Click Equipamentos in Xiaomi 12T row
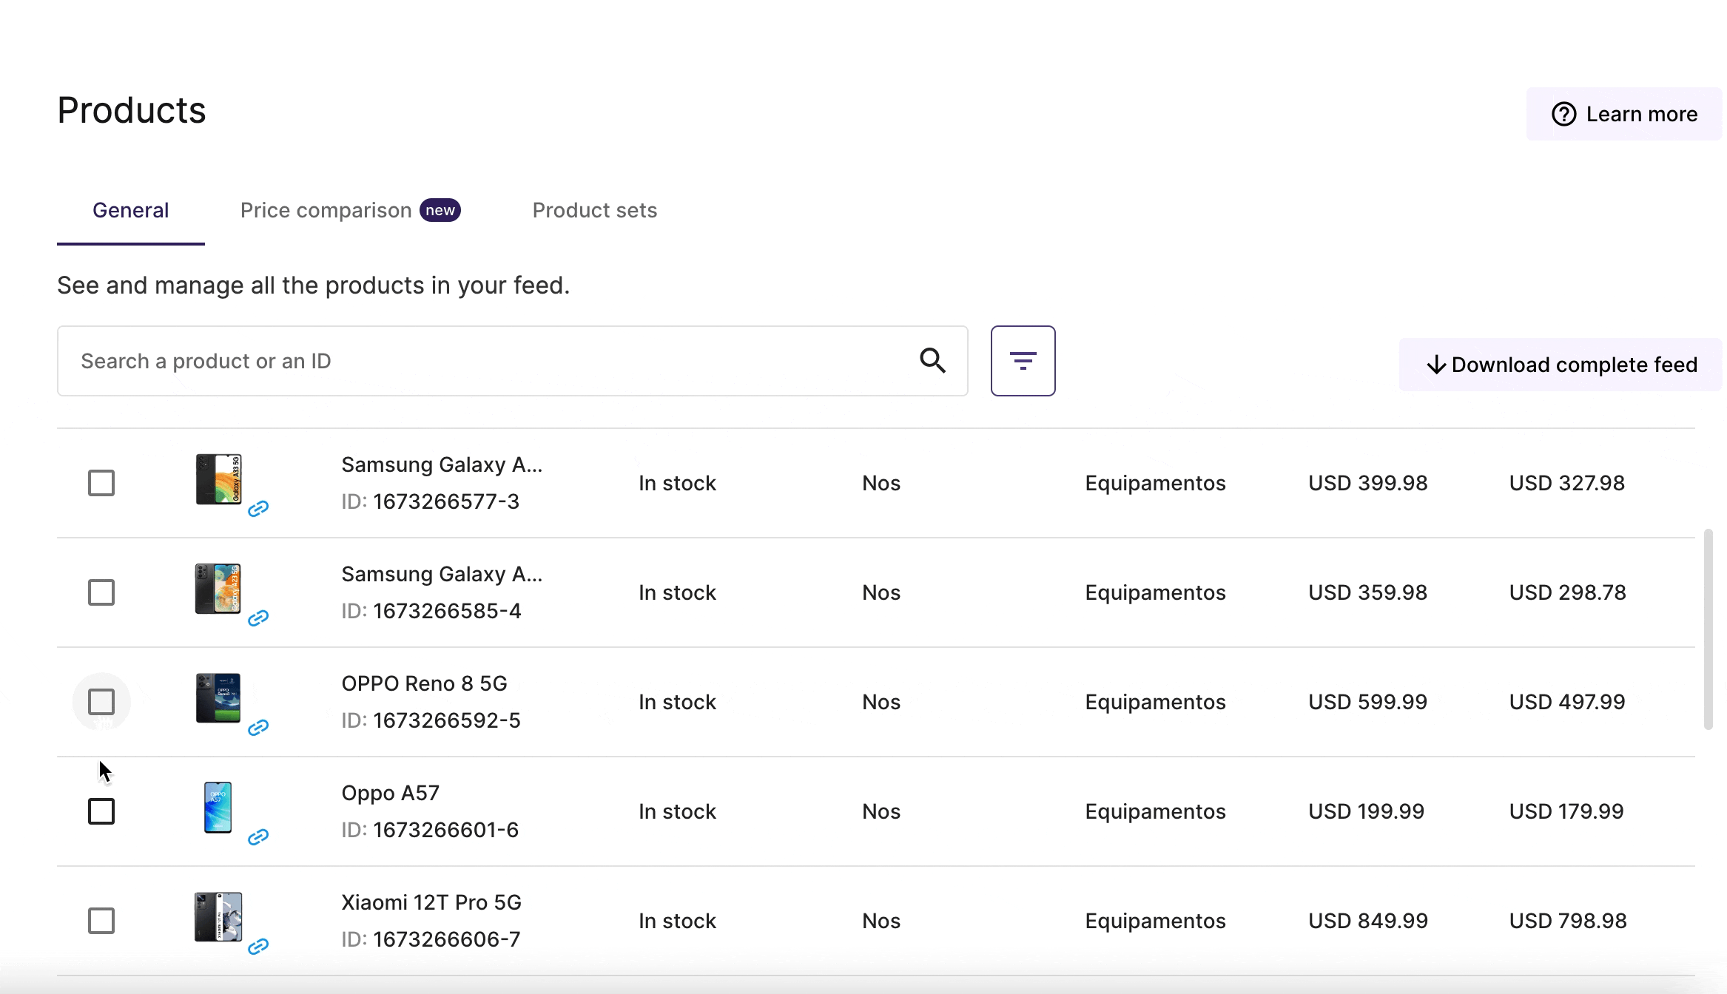The image size is (1727, 994). 1155,921
